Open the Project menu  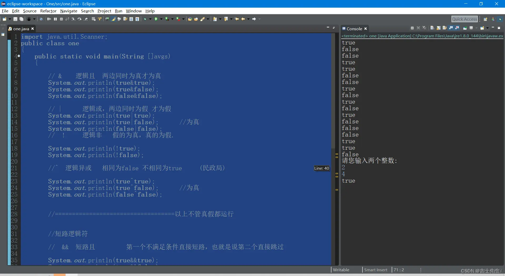(x=104, y=11)
